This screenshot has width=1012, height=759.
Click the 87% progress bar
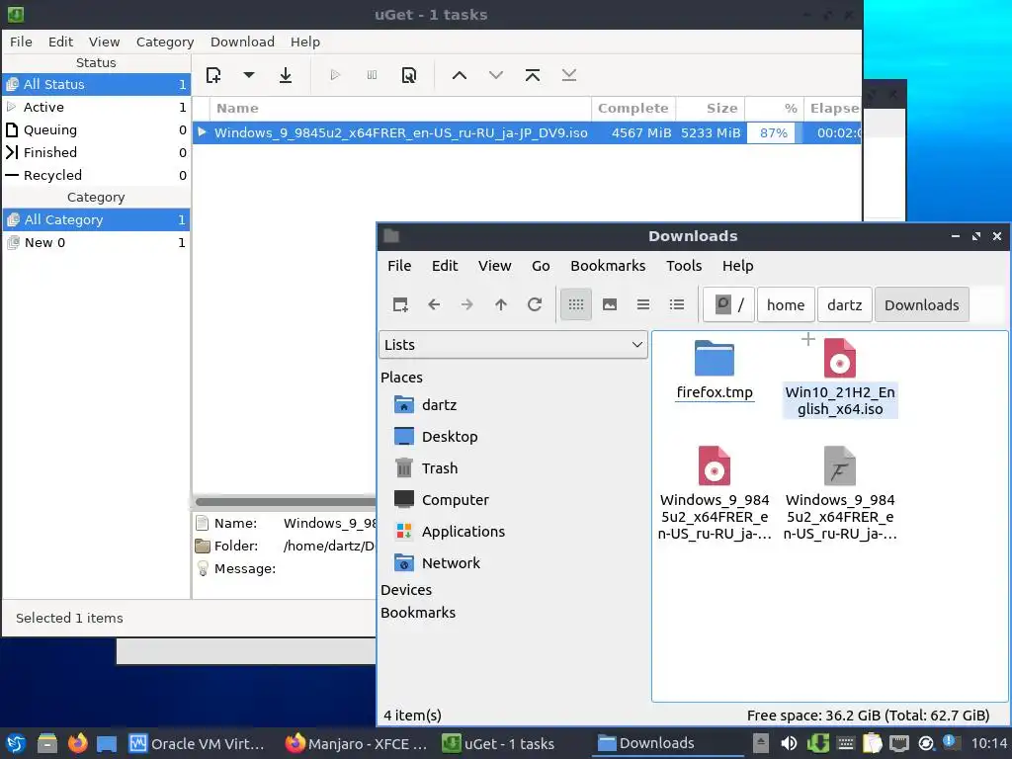point(774,133)
